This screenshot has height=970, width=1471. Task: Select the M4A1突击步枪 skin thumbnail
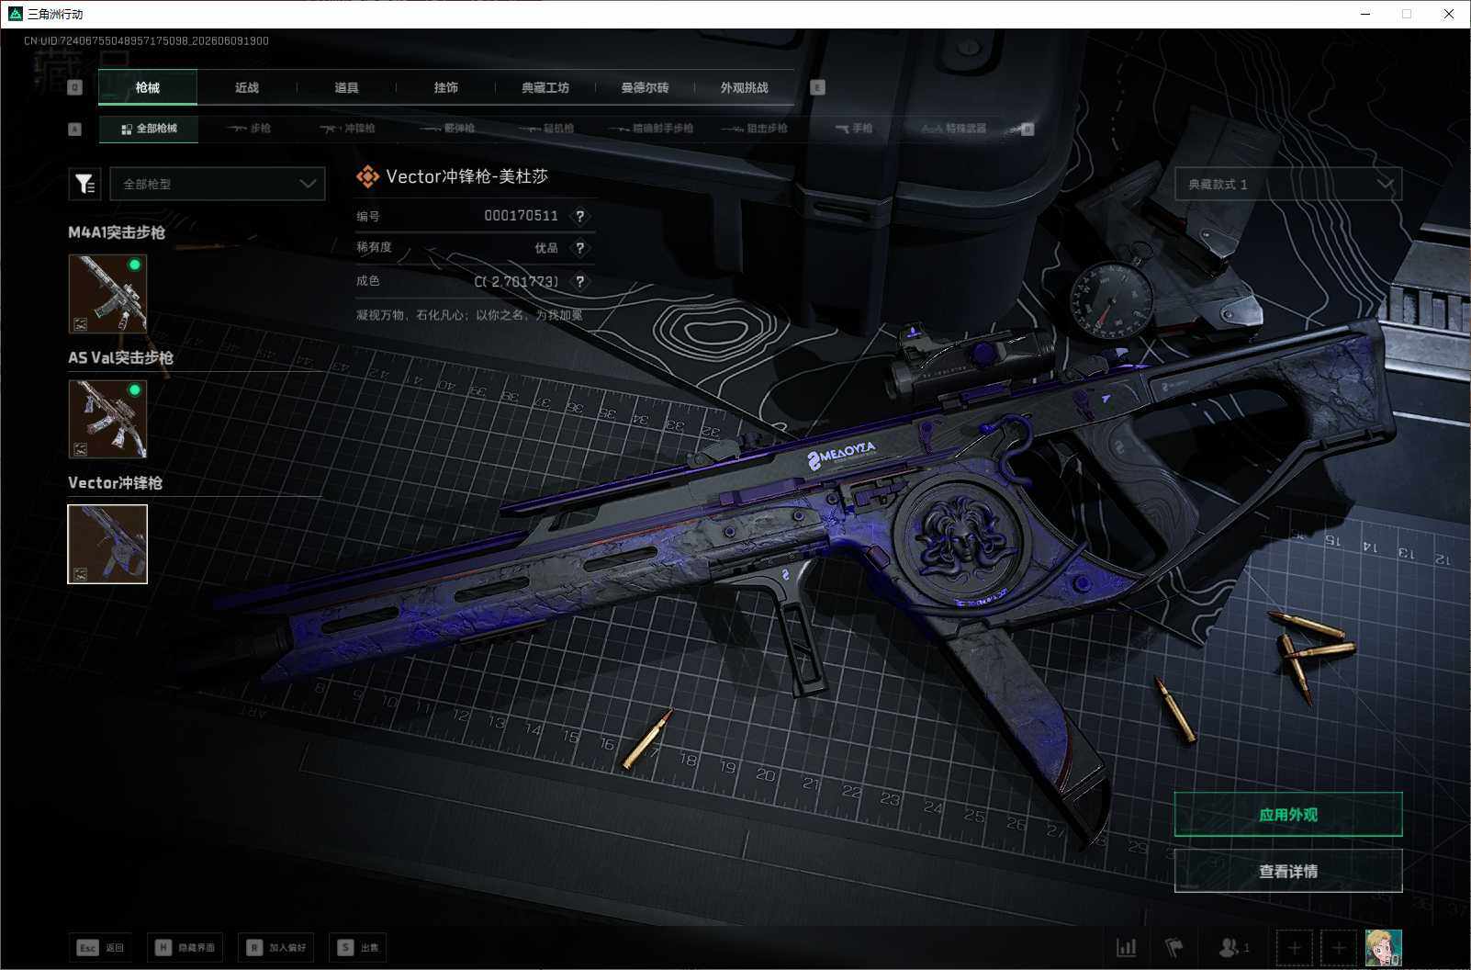(x=107, y=294)
